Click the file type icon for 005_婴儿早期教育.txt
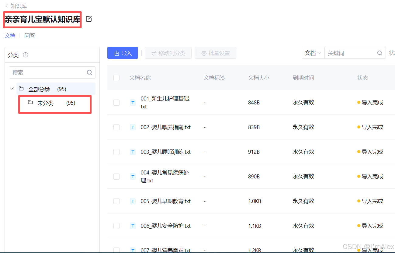The height and width of the screenshot is (253, 395). [133, 201]
